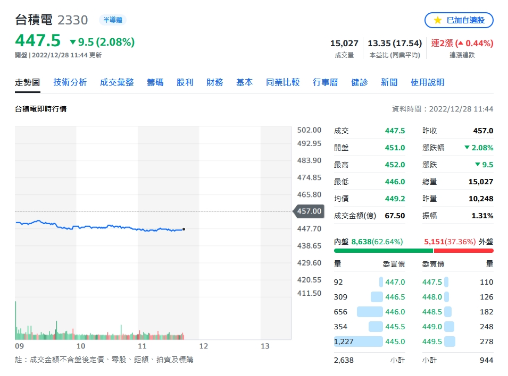This screenshot has height=376, width=508.
Task: Open the 行事曆 tab
Action: coord(325,82)
